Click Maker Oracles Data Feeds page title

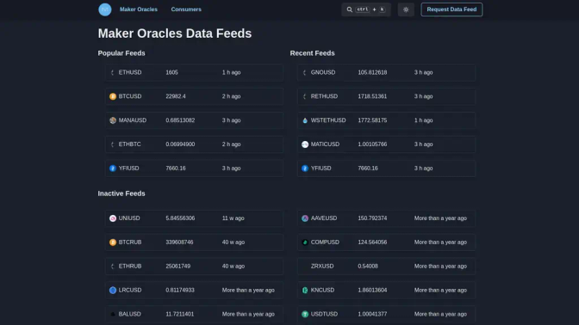(175, 34)
